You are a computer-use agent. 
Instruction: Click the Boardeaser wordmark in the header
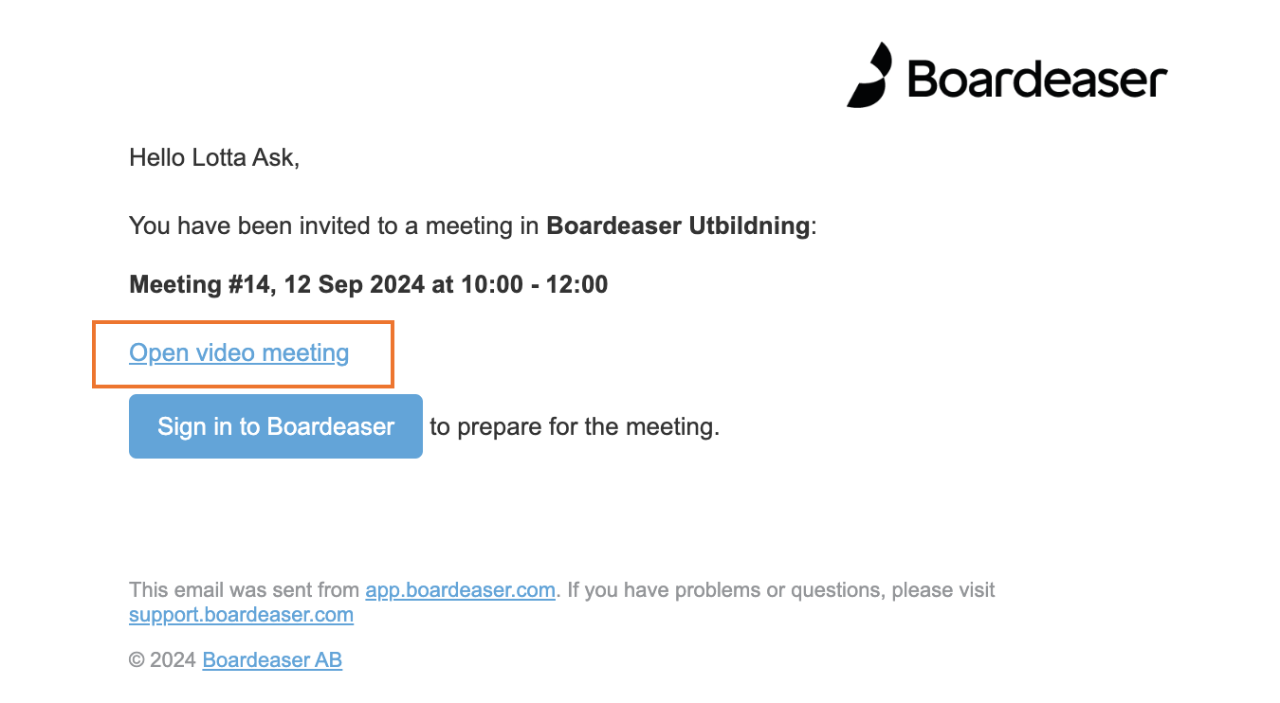click(1037, 78)
